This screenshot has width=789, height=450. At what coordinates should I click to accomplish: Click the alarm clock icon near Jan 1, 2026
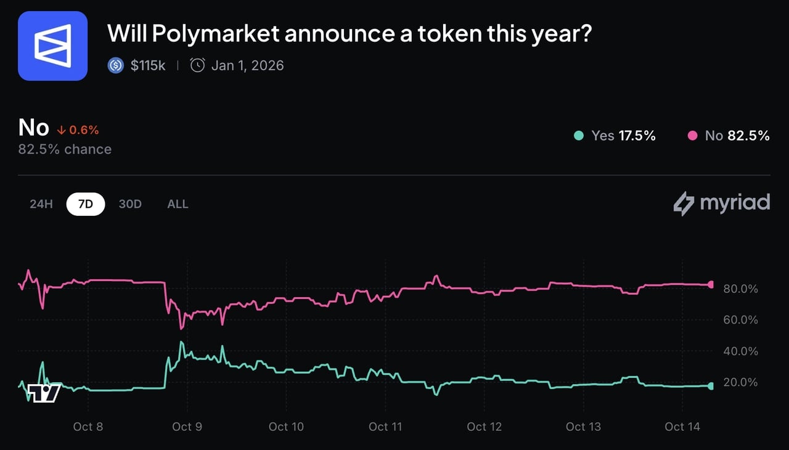[197, 64]
